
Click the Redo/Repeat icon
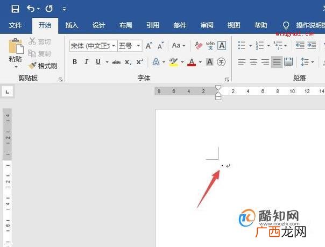click(49, 9)
